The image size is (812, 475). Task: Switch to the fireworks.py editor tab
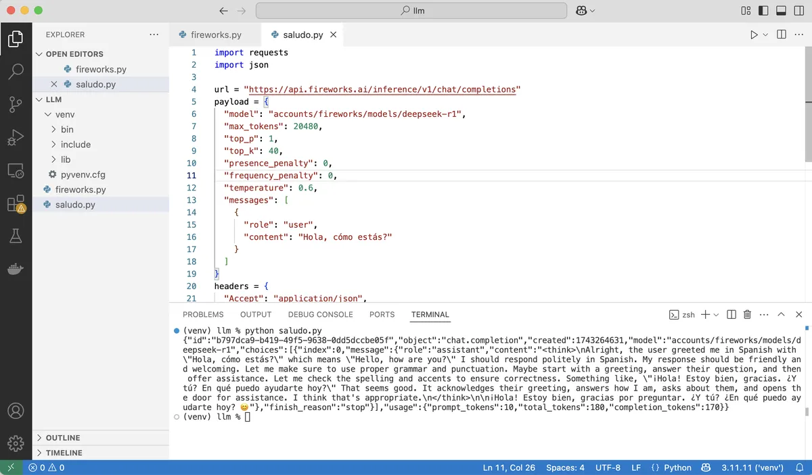point(215,34)
